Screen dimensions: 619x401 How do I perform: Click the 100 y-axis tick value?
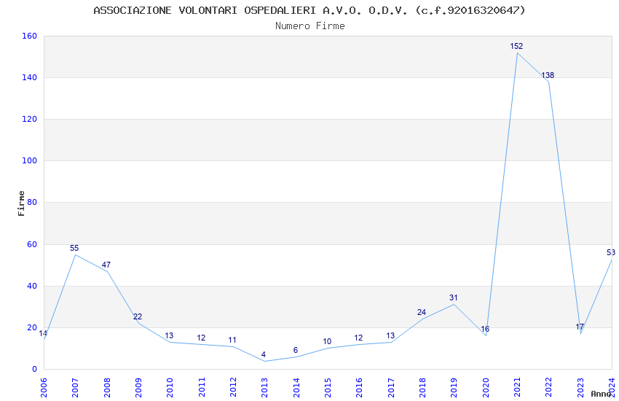click(x=29, y=161)
